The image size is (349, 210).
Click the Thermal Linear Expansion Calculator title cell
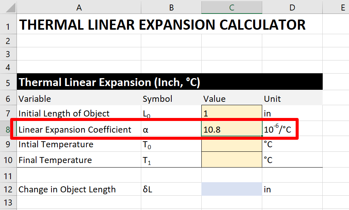[x=163, y=24]
